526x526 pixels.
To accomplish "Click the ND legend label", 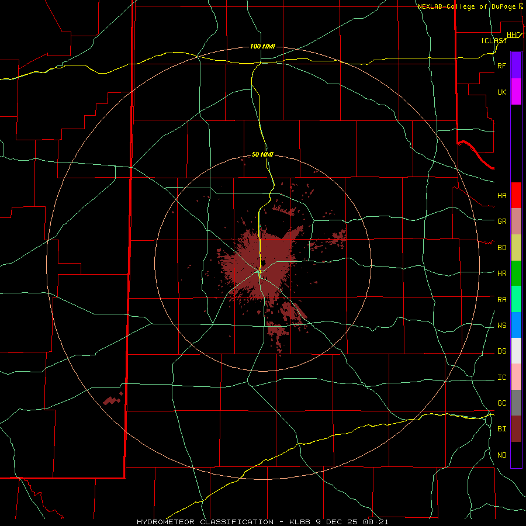I will click(501, 455).
